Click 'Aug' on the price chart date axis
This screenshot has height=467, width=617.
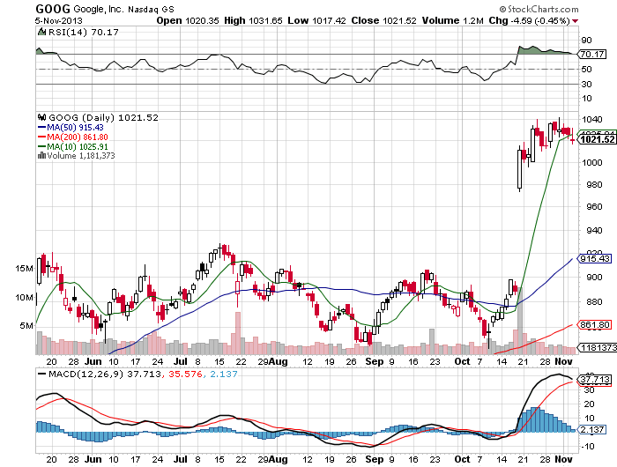tap(279, 361)
